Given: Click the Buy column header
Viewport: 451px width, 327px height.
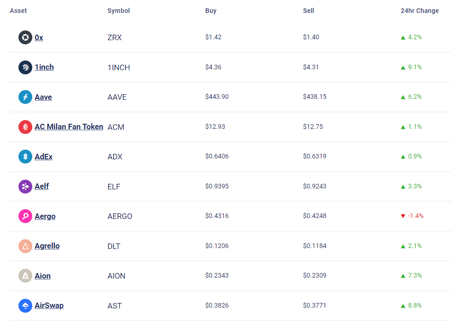Looking at the screenshot, I should pyautogui.click(x=211, y=11).
